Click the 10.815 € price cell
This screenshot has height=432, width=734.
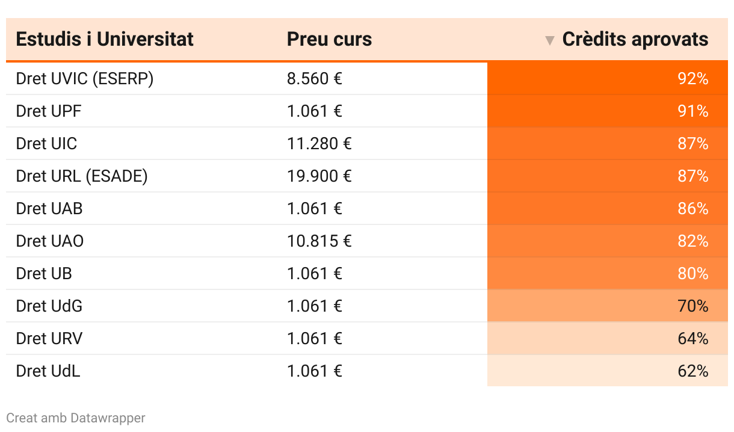[319, 241]
